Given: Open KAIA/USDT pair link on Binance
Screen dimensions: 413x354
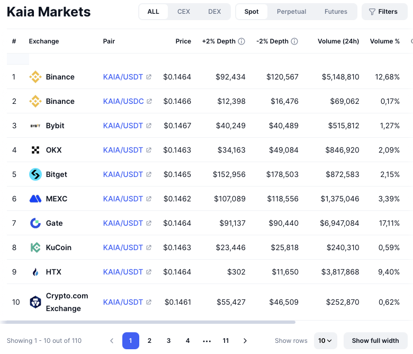Looking at the screenshot, I should click(x=123, y=77).
